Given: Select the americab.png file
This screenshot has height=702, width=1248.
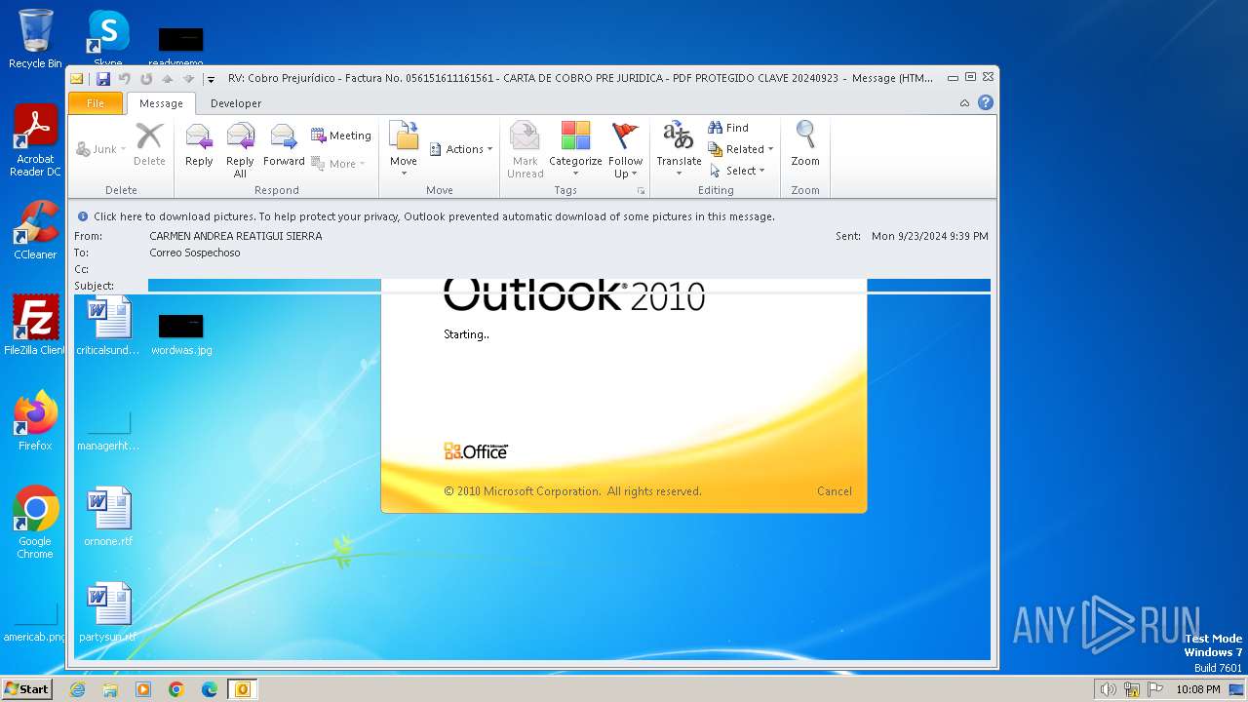Looking at the screenshot, I should pyautogui.click(x=34, y=622).
